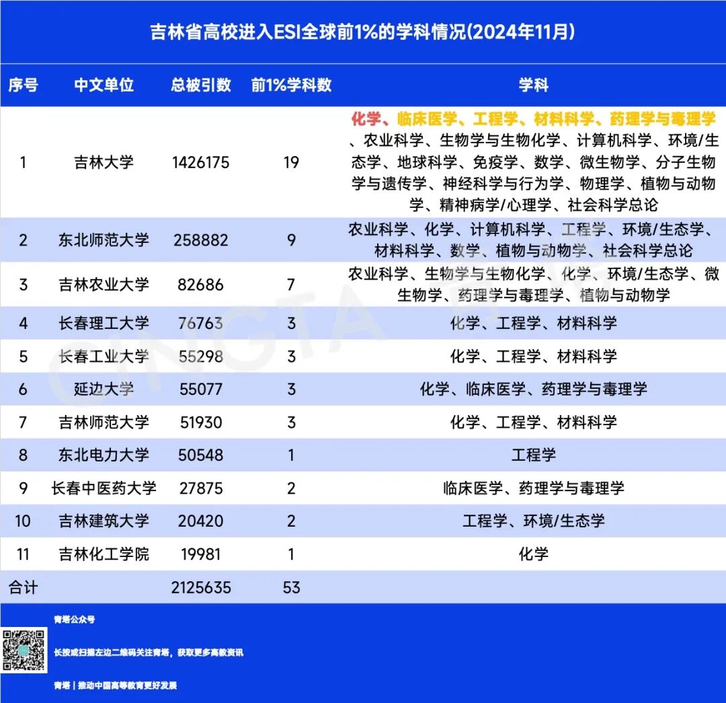
Task: Click subjects '工程学、环境/生态学'
Action: [x=533, y=521]
